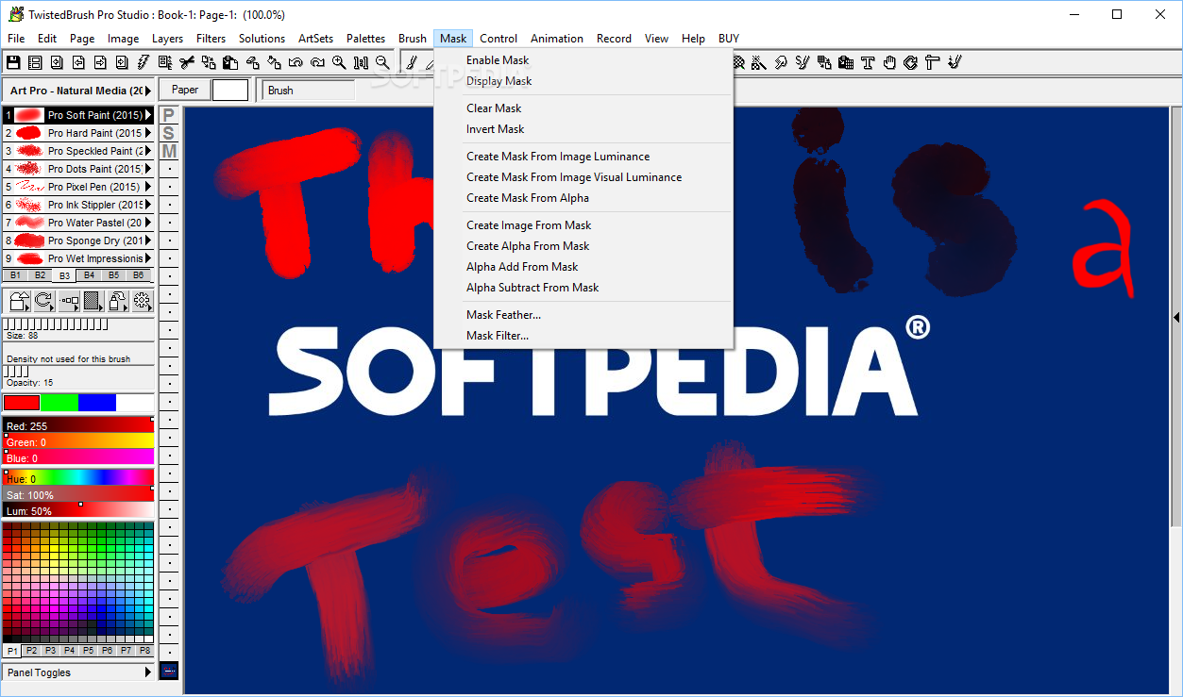The image size is (1183, 697).
Task: Toggle the S button beside brush list
Action: tap(168, 133)
